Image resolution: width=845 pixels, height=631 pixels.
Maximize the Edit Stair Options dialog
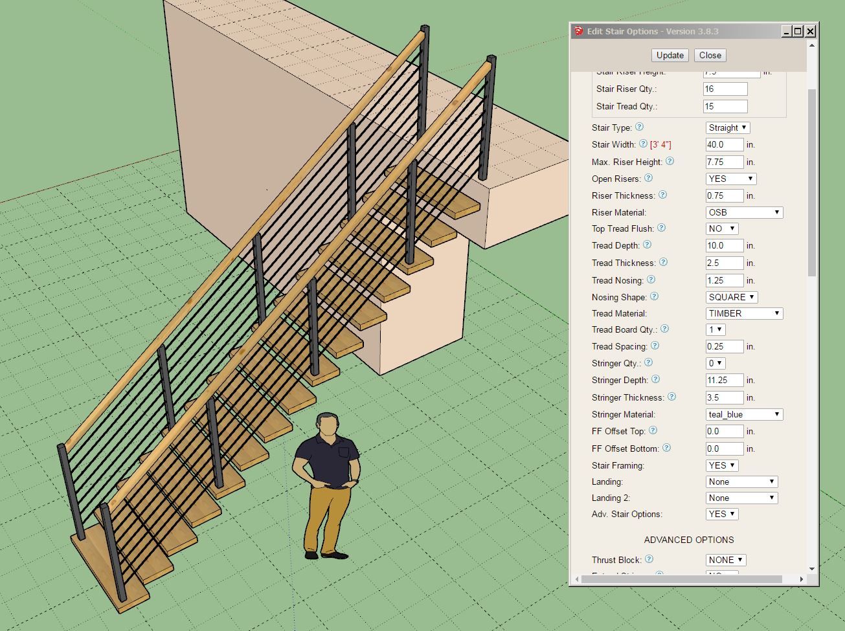click(x=798, y=31)
